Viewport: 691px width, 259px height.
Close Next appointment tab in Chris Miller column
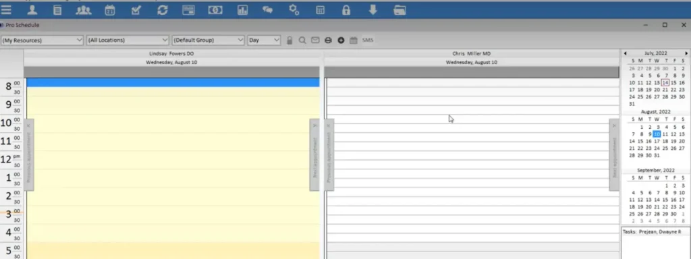pyautogui.click(x=614, y=125)
